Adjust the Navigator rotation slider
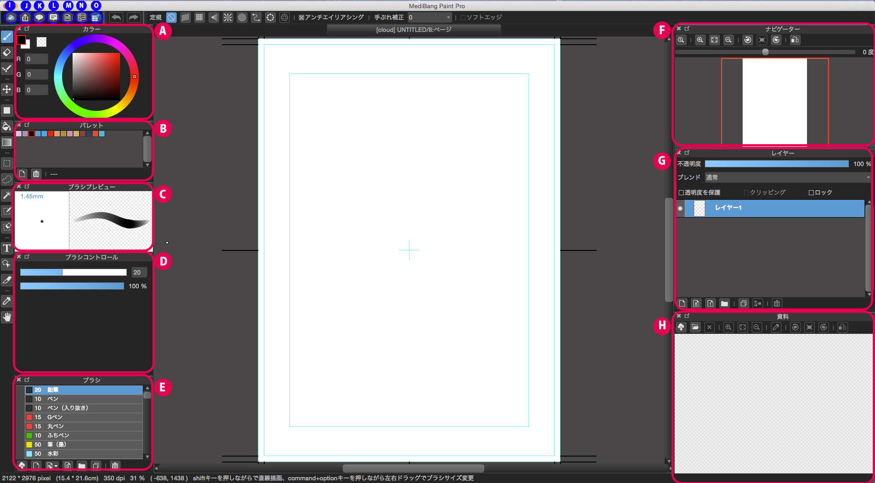Screen dimensions: 875x483 click(x=765, y=52)
